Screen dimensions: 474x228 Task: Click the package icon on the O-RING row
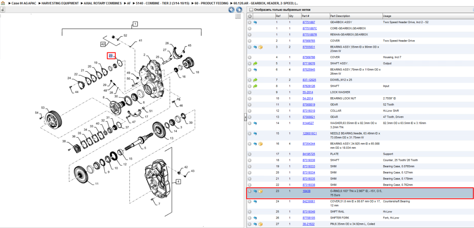click(260, 191)
